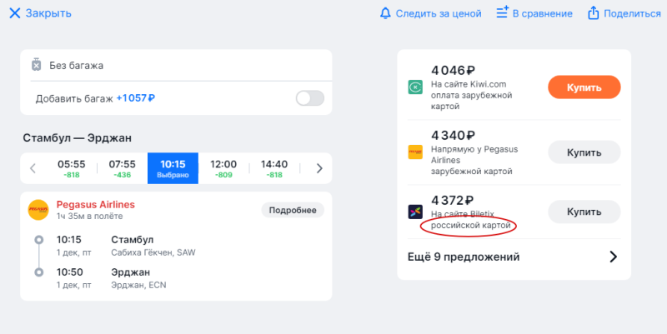Click the Pegasus Airlines logo in flight card

coord(38,210)
